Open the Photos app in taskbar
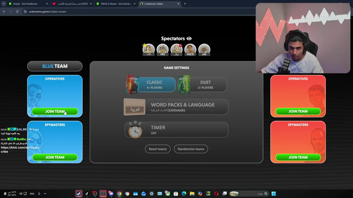This screenshot has width=353, height=198. (135, 194)
